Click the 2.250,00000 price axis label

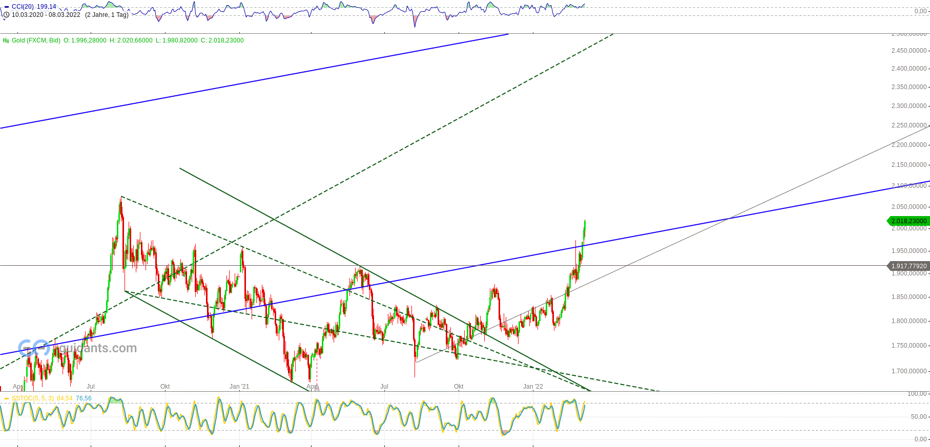909,125
